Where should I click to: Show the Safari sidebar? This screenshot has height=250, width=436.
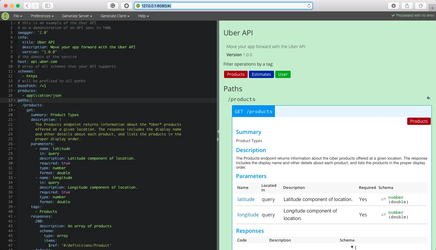48,6
